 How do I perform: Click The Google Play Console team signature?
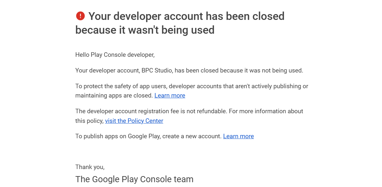click(134, 179)
